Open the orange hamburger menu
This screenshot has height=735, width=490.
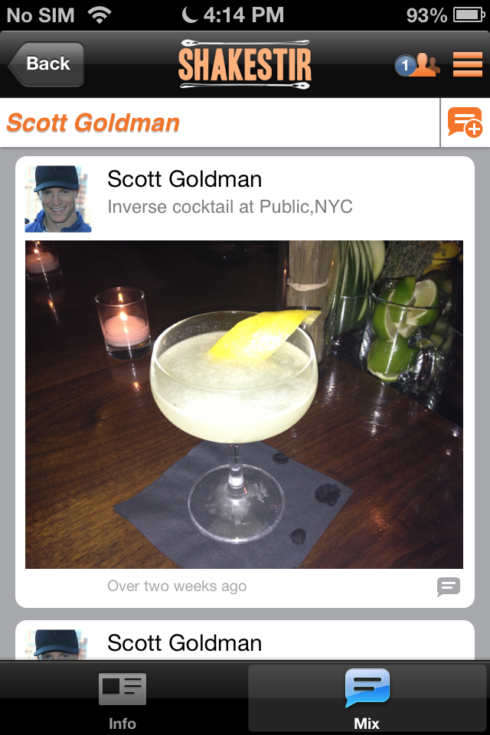click(468, 64)
